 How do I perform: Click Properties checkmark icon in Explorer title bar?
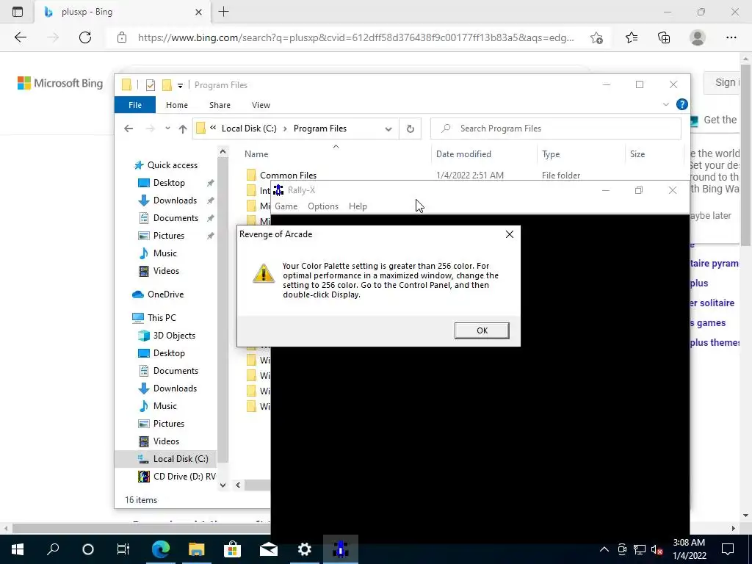(150, 85)
